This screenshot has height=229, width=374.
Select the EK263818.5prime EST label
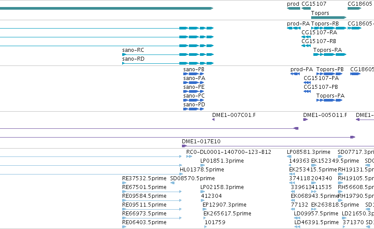point(335,205)
